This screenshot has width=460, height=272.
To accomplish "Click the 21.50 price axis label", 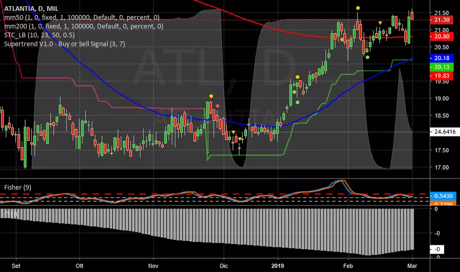I will [442, 13].
